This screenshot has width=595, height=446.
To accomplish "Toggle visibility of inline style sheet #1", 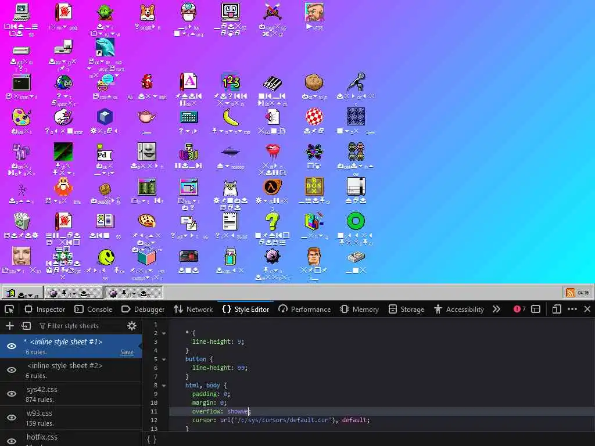I will (12, 346).
